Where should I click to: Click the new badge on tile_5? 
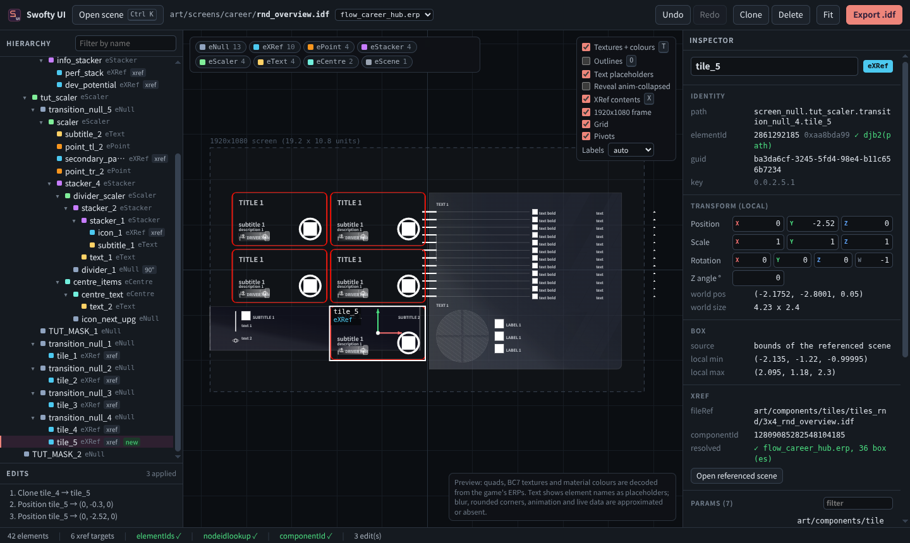point(131,442)
